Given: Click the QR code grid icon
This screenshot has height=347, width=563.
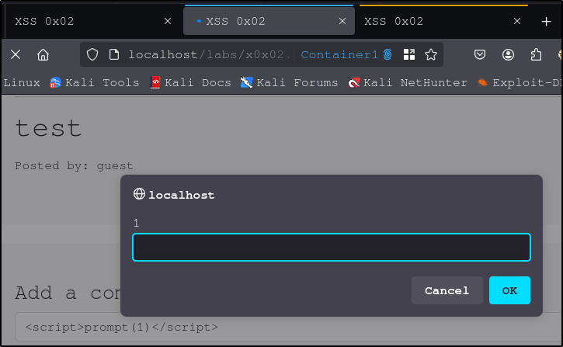Looking at the screenshot, I should [x=409, y=54].
